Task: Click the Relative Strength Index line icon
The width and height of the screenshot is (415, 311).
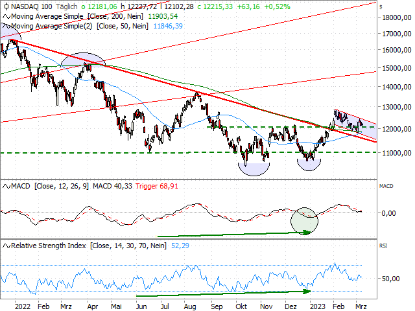Action: (x=6, y=246)
